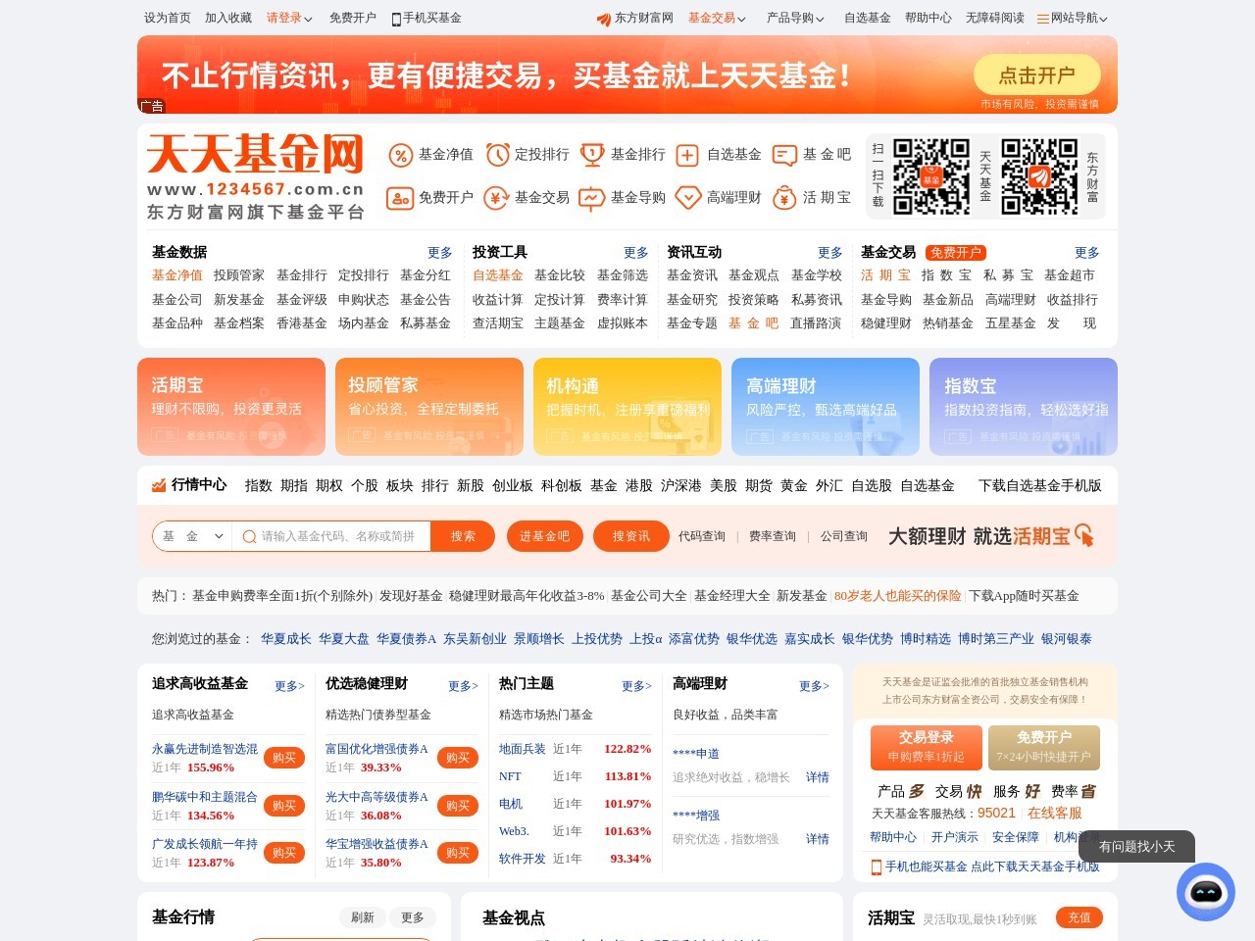Open the online customer service robot icon

1205,892
